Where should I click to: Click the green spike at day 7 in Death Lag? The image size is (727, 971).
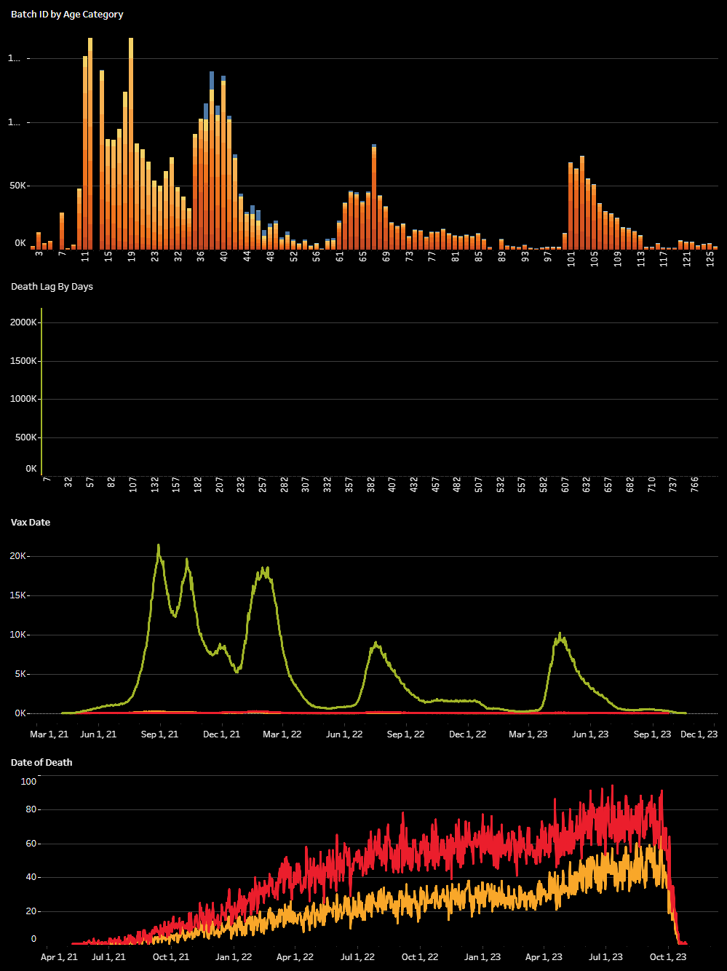tap(41, 392)
